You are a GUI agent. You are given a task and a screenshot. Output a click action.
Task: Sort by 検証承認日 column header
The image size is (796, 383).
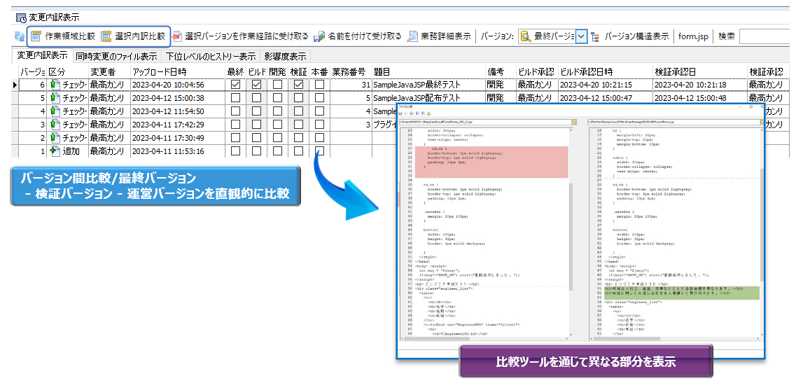(x=699, y=71)
